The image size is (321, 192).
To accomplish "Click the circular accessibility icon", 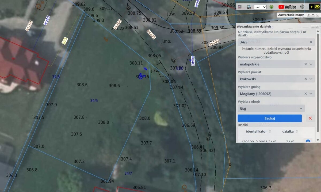I will (303, 7).
